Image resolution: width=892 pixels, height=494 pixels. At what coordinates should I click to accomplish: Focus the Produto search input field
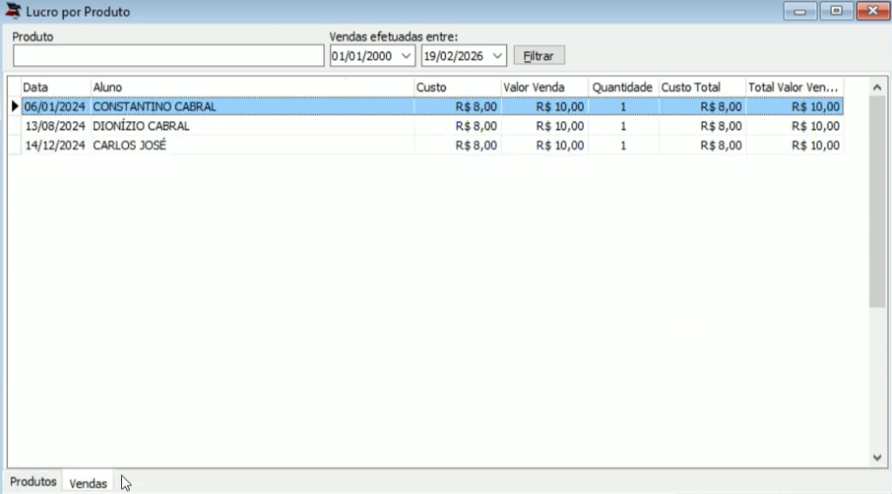pos(168,56)
